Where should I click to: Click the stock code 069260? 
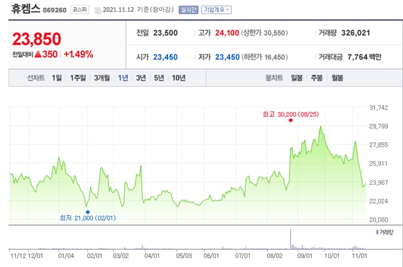click(54, 10)
